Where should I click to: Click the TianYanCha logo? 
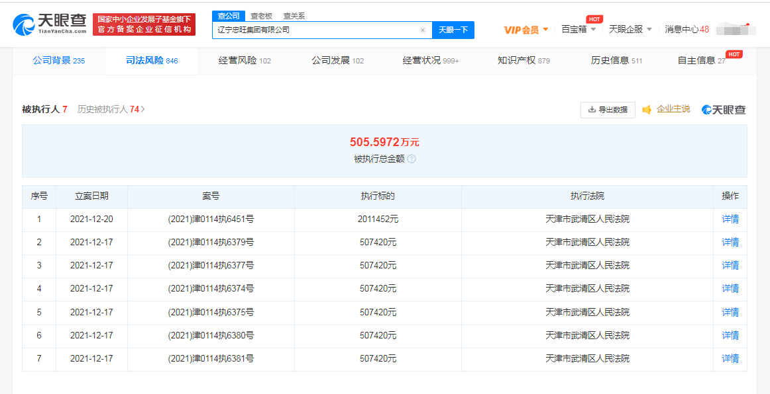point(50,24)
